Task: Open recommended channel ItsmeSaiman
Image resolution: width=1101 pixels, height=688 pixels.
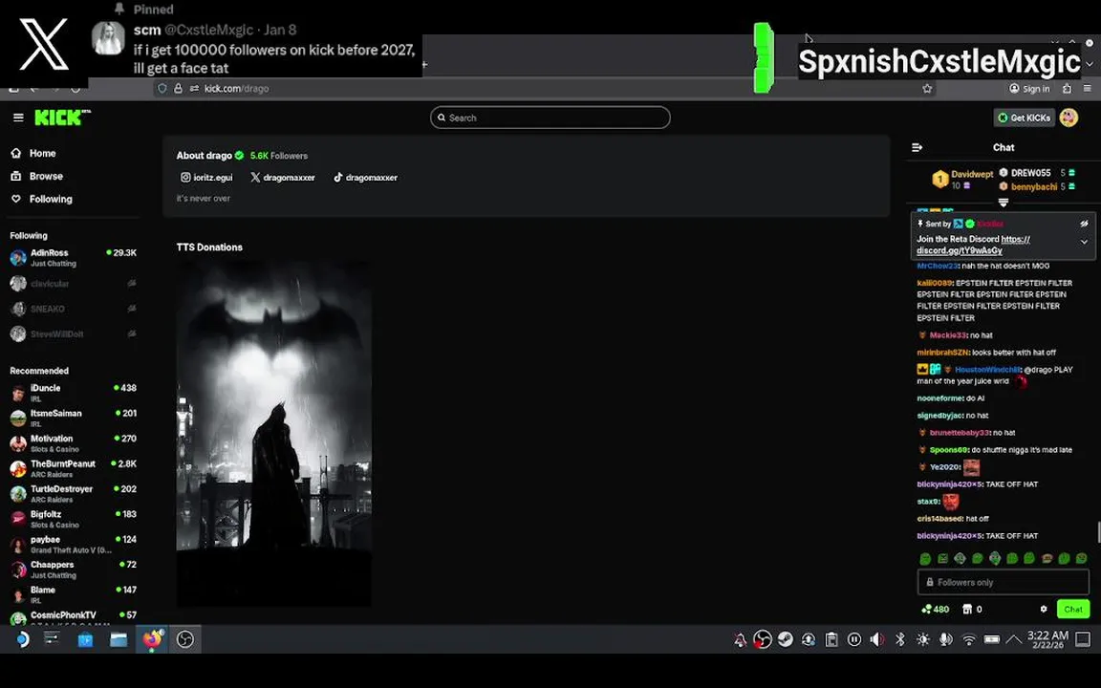Action: [73, 418]
